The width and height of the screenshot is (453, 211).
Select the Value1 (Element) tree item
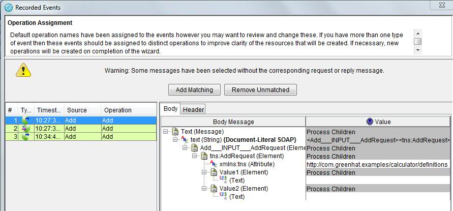click(244, 172)
